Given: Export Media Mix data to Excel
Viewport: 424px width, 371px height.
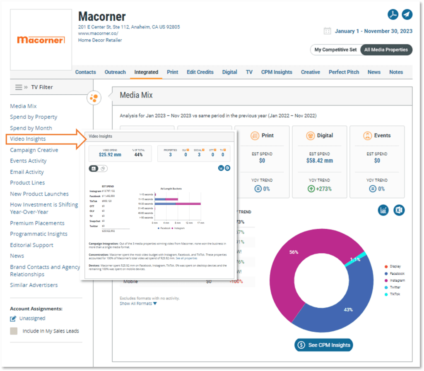Looking at the screenshot, I should (x=399, y=210).
